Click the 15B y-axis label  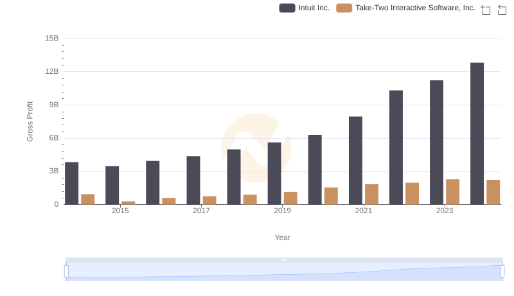click(x=51, y=39)
